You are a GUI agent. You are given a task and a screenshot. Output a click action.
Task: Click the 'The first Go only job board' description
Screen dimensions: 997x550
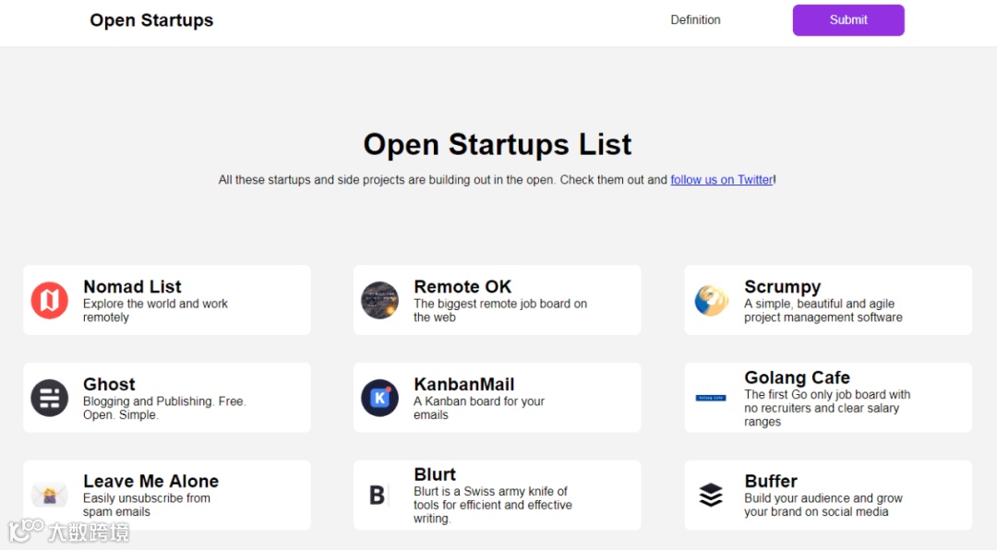coord(827,408)
